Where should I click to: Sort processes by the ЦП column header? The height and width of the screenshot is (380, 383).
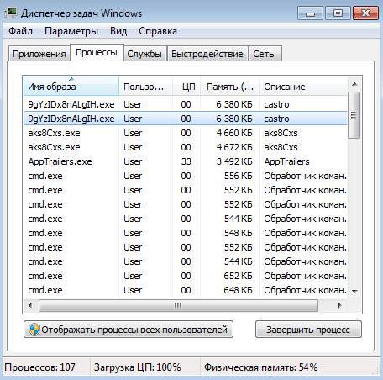(186, 87)
